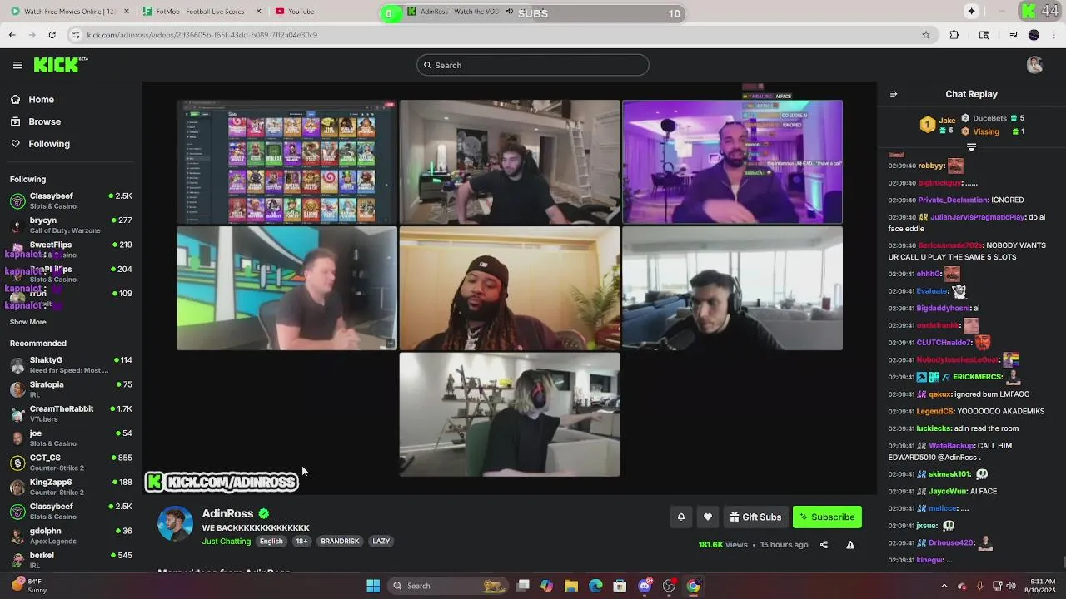This screenshot has width=1066, height=599.
Task: Reload the page
Action: tap(52, 35)
